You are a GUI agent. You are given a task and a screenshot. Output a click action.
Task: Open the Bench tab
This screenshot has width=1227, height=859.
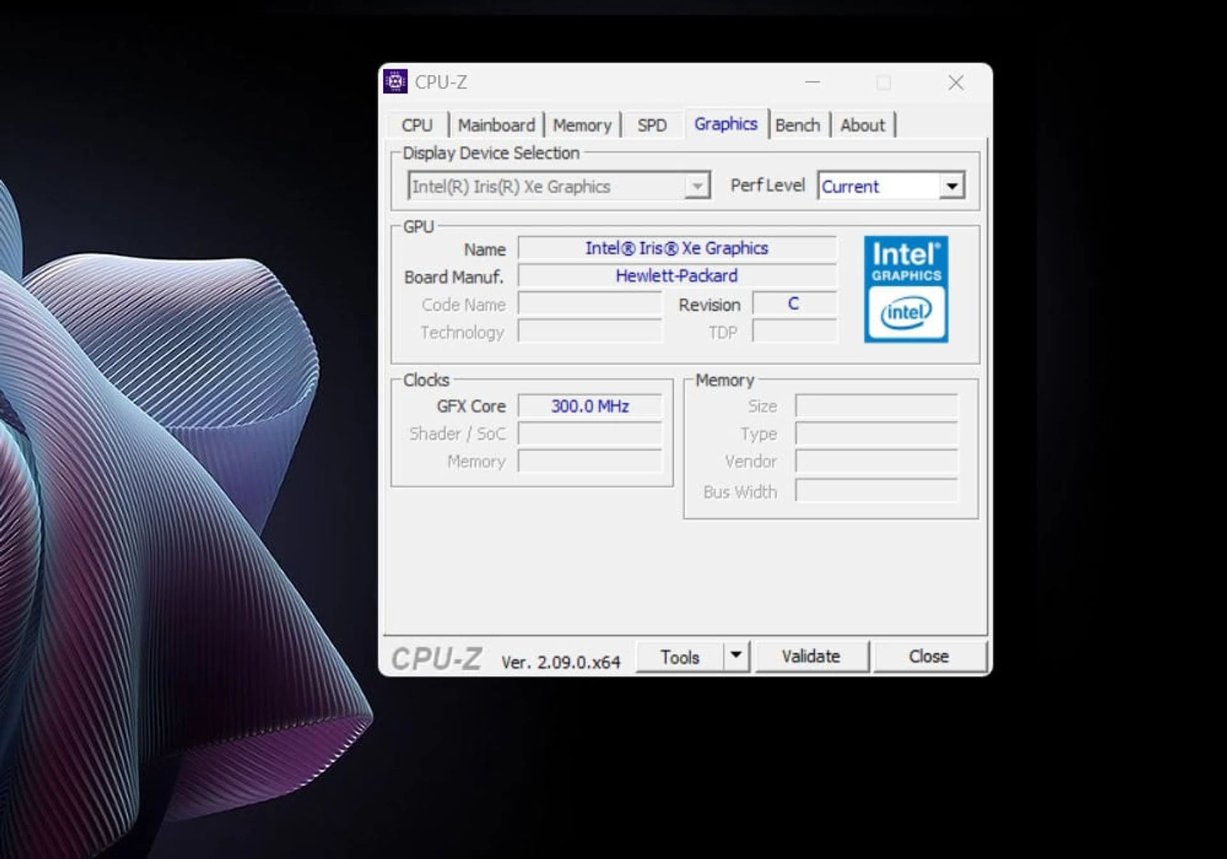[x=798, y=125]
